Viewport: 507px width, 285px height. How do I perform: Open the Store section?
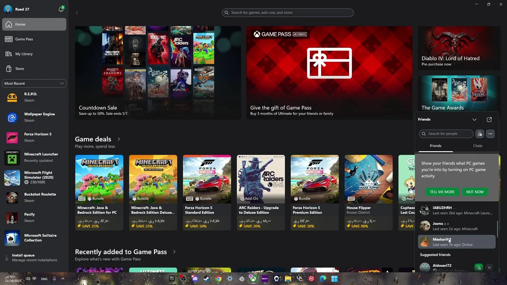tap(34, 68)
